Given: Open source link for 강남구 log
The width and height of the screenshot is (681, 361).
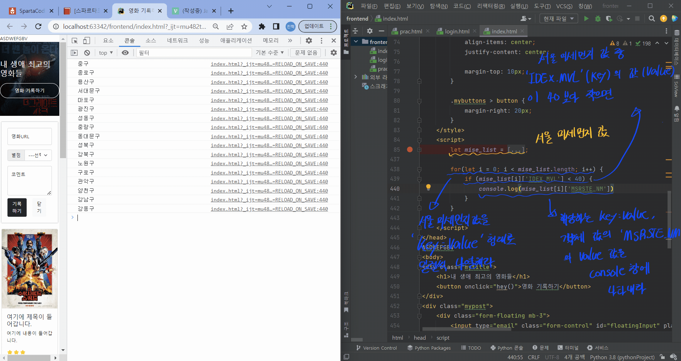Looking at the screenshot, I should [269, 200].
